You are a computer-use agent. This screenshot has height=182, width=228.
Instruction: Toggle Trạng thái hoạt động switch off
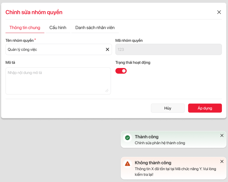121,71
